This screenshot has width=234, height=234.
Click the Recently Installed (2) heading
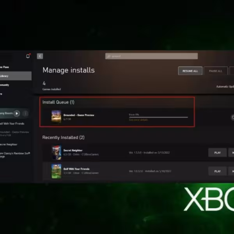point(64,137)
